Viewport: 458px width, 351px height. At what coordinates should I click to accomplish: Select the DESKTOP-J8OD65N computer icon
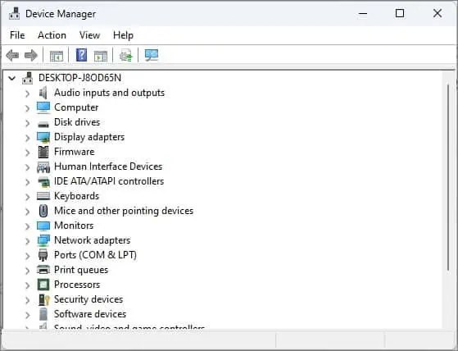(x=28, y=78)
